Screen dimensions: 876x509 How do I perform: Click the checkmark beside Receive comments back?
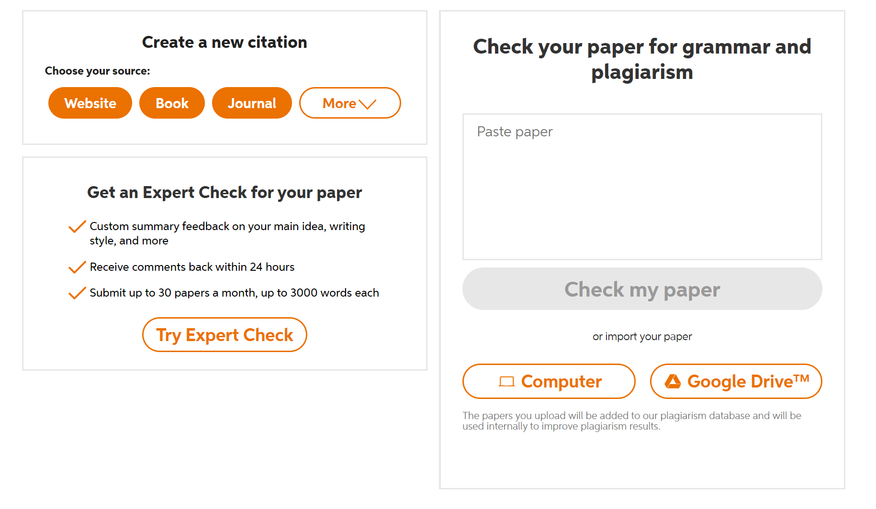point(77,267)
